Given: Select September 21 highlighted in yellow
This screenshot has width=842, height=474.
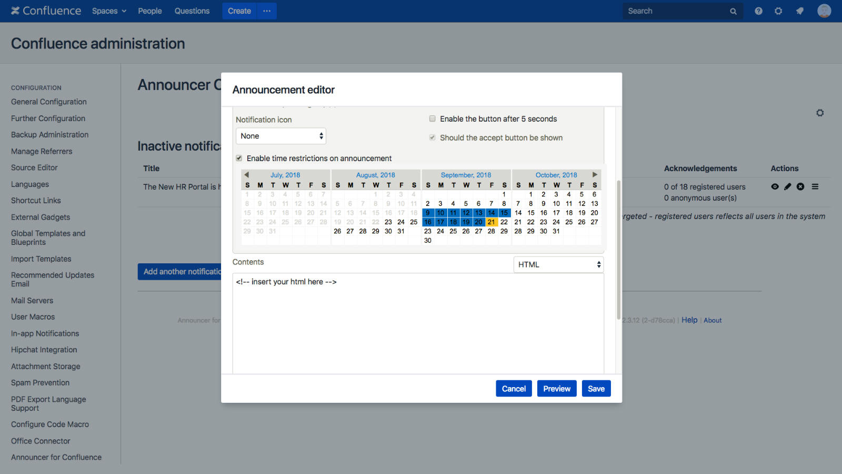Looking at the screenshot, I should coord(492,222).
